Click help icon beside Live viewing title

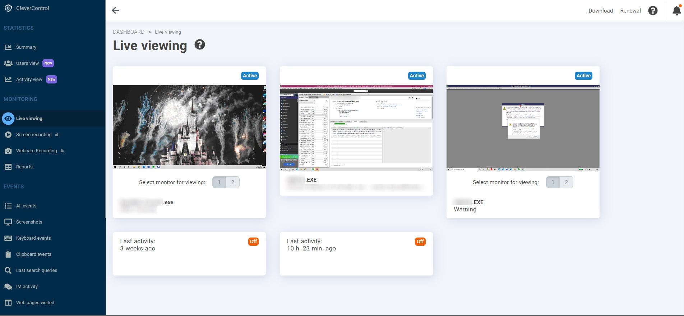(x=200, y=45)
